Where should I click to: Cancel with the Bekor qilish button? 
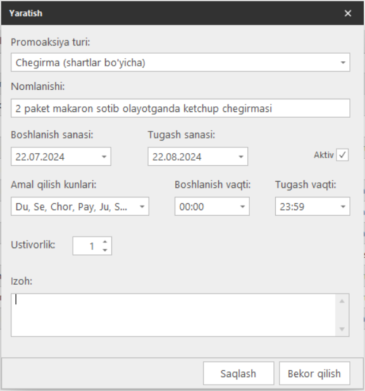click(314, 373)
